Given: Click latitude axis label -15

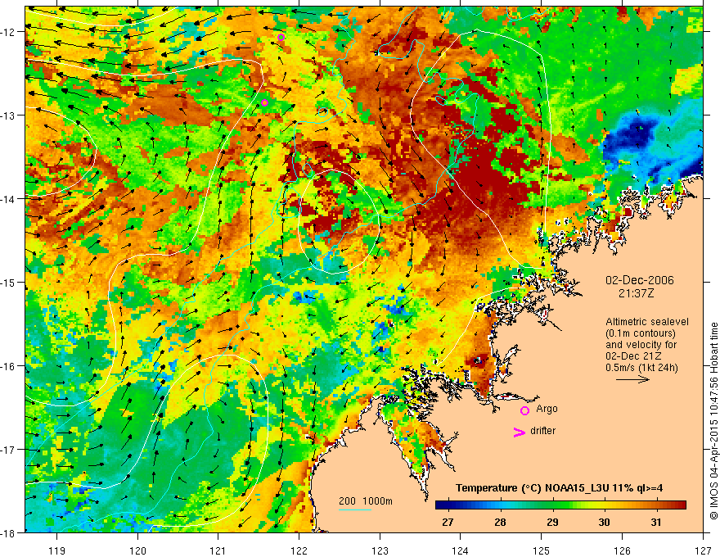Looking at the screenshot, I should point(9,282).
